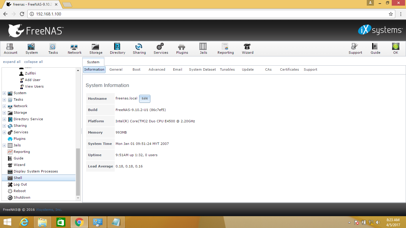The width and height of the screenshot is (406, 228).
Task: Open the Account toolbar icon
Action: 10,48
